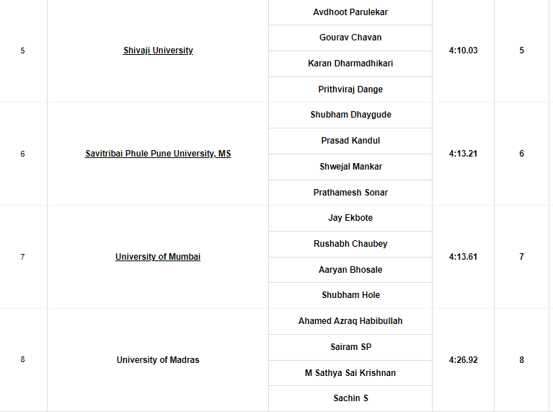Select swimmer Gourav Chavan cell
Screen dimensions: 553x412
click(x=350, y=38)
